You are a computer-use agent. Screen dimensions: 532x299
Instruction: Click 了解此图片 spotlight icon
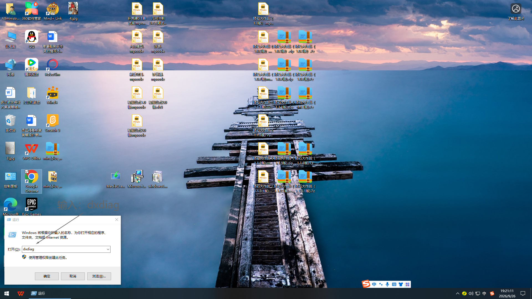click(x=516, y=11)
